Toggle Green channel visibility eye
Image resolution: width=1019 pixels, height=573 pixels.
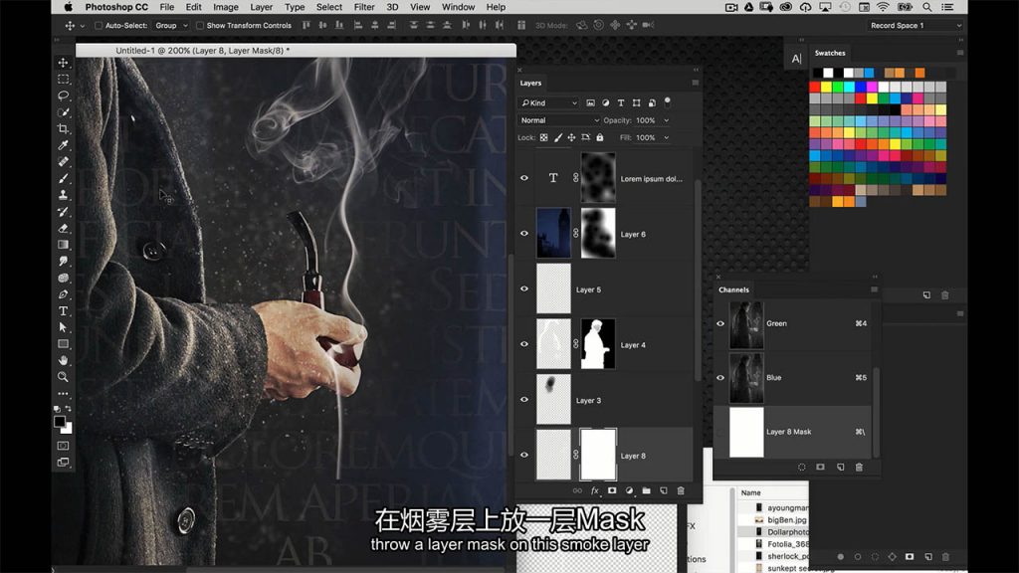720,323
